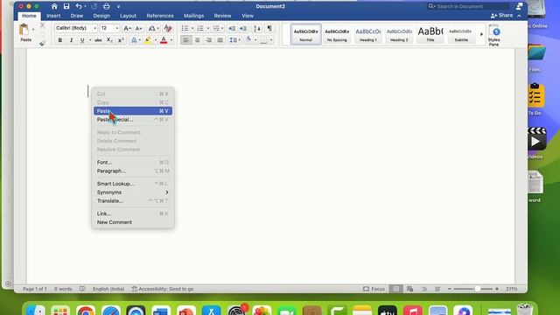The width and height of the screenshot is (560, 315).
Task: Open font color dropdown arrow
Action: tap(171, 40)
